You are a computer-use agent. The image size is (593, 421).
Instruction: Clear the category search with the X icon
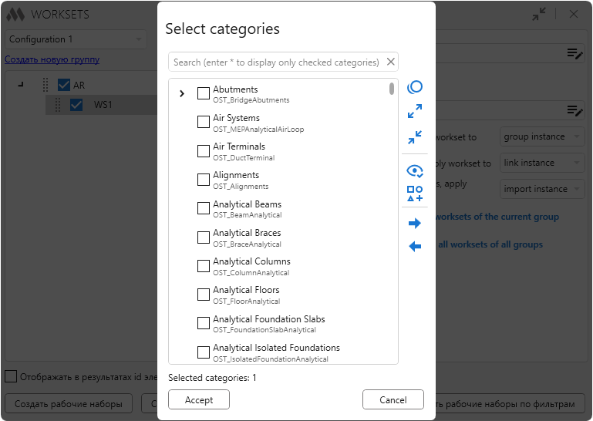tap(391, 62)
